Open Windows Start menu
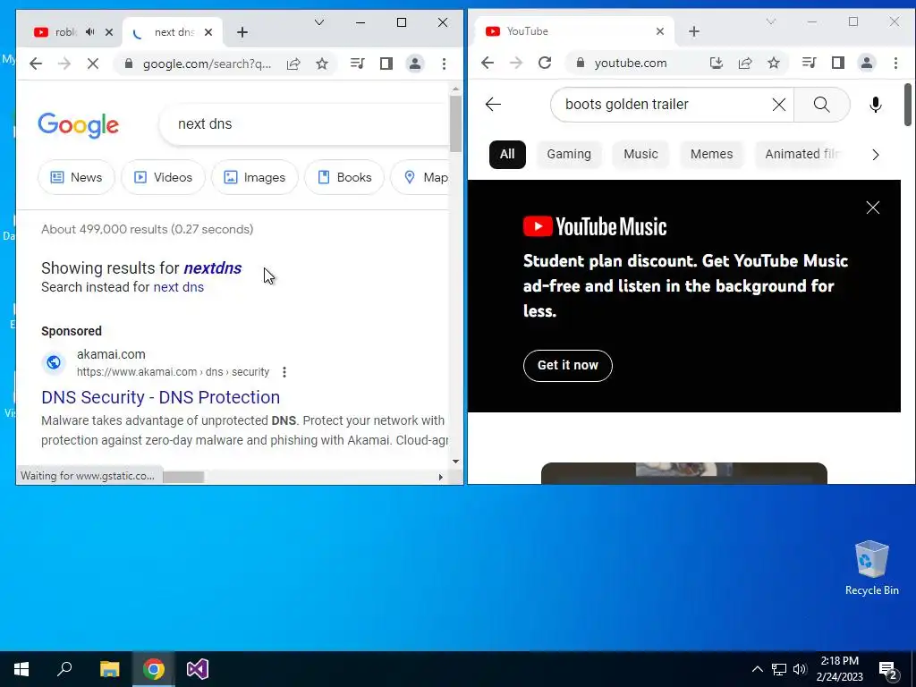Image resolution: width=916 pixels, height=687 pixels. pos(21,669)
